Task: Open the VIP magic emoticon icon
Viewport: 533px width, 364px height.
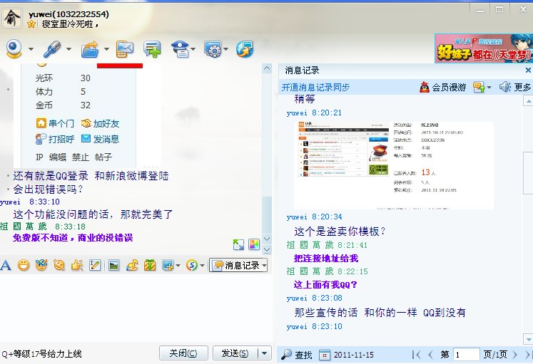Action: click(x=41, y=265)
